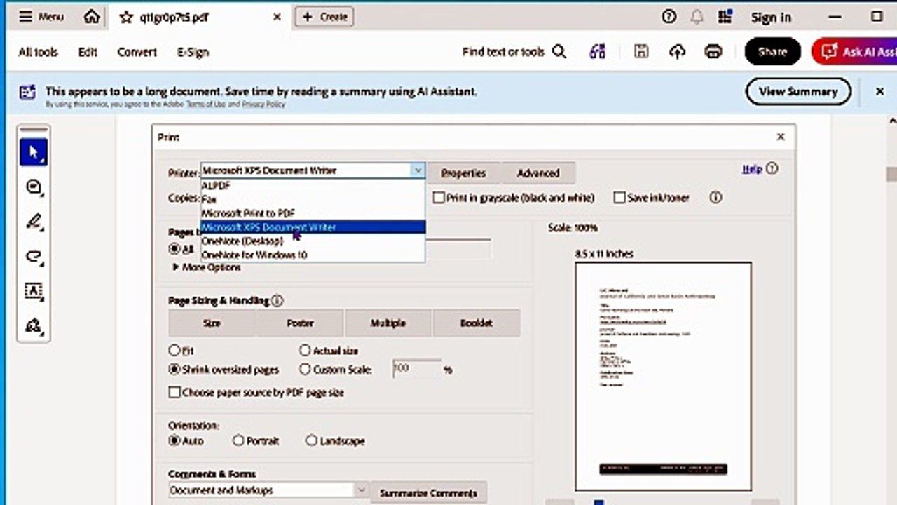Open the hamburger Menu icon
This screenshot has width=897, height=505.
tap(26, 17)
